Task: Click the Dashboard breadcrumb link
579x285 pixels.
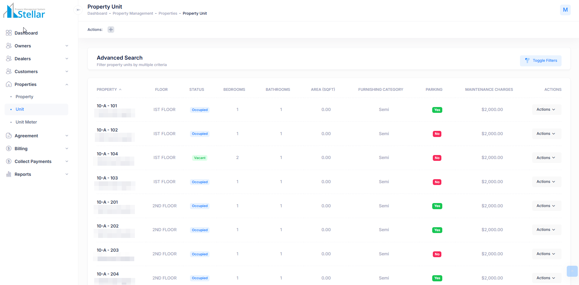Action: pos(97,13)
